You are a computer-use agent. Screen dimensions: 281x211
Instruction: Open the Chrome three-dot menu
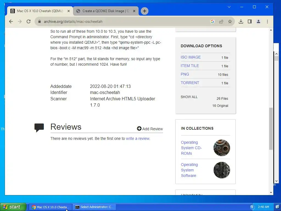click(x=267, y=21)
